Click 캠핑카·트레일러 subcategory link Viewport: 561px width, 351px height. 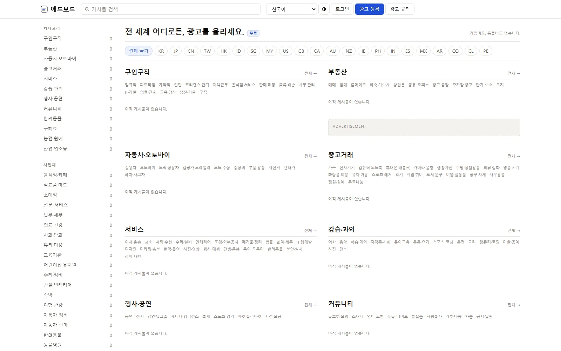[x=196, y=168]
